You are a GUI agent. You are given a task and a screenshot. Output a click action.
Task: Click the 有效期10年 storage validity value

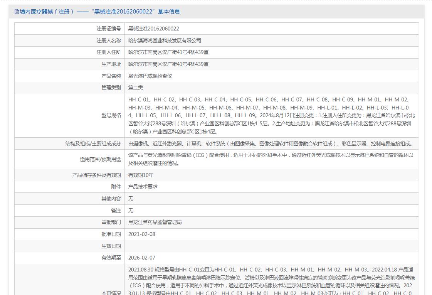(x=141, y=175)
